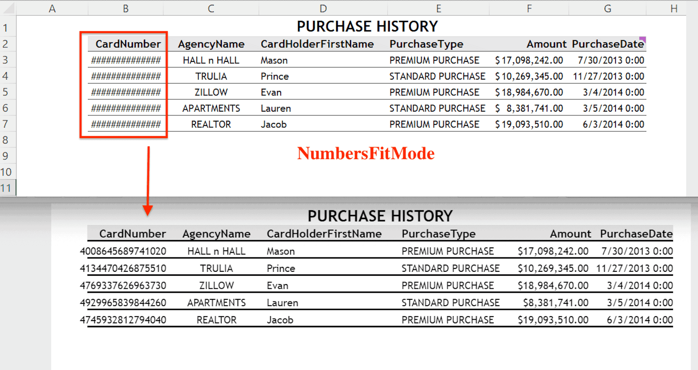Viewport: 698px width, 370px height.
Task: Click PREMIUM PURCHASE in spreadsheet ZILLOW row
Action: coord(434,92)
